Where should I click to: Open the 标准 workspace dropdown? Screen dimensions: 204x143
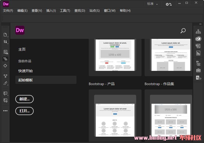pos(152,4)
